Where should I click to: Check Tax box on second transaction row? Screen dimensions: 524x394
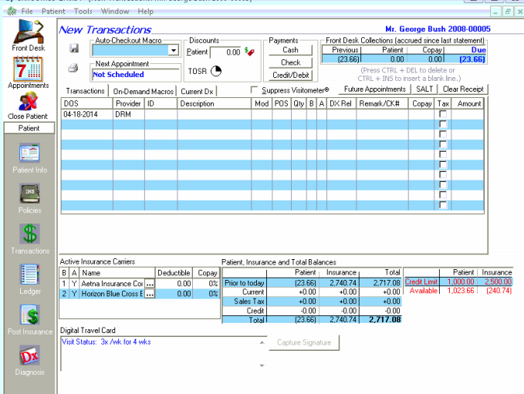point(443,124)
